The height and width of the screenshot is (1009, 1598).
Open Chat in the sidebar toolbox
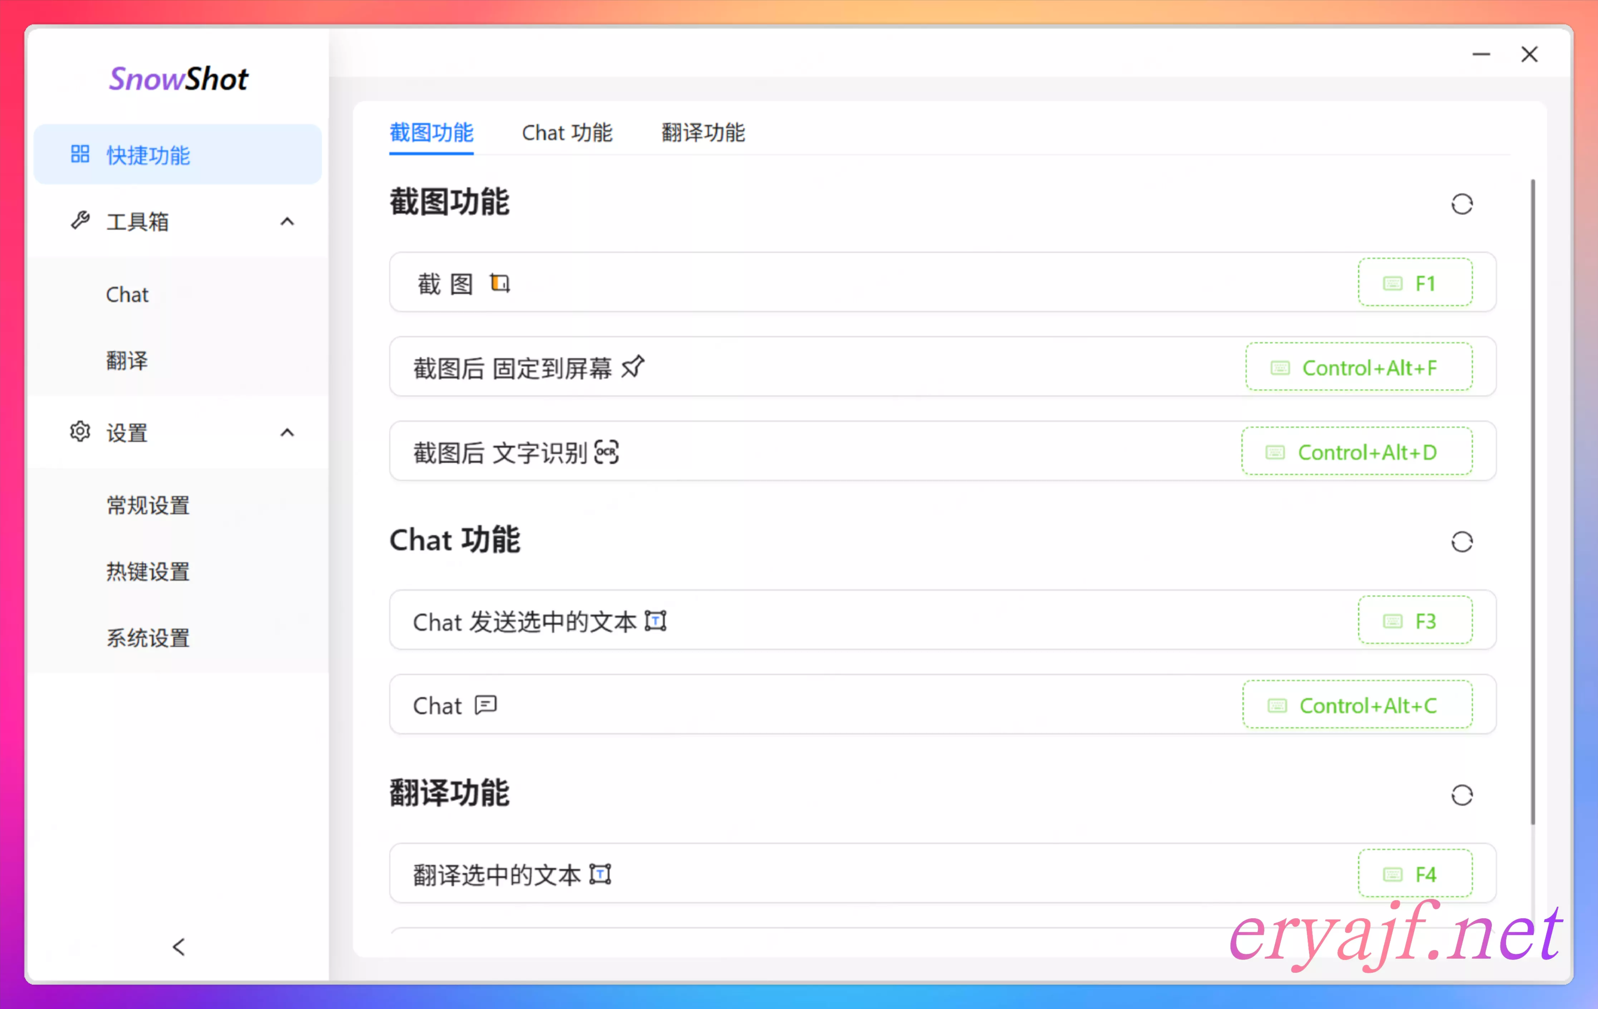[x=127, y=294]
